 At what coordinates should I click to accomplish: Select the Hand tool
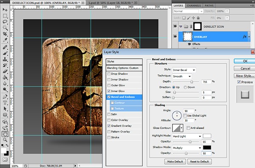pos(5,134)
